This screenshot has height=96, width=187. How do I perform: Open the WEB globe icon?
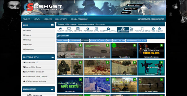(153, 29)
